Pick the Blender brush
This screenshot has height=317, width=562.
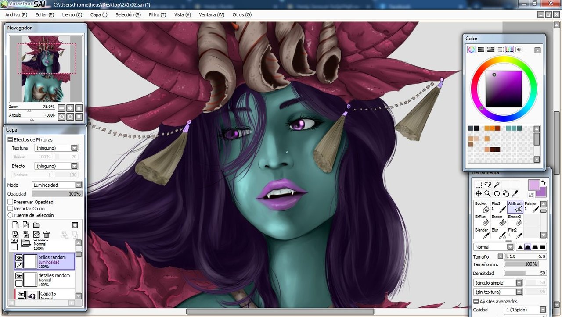pos(482,233)
